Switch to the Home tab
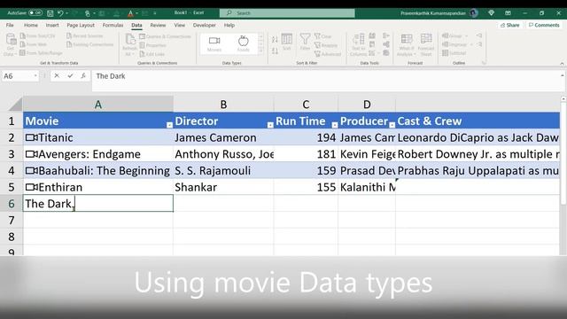This screenshot has width=567, height=319. pos(31,26)
